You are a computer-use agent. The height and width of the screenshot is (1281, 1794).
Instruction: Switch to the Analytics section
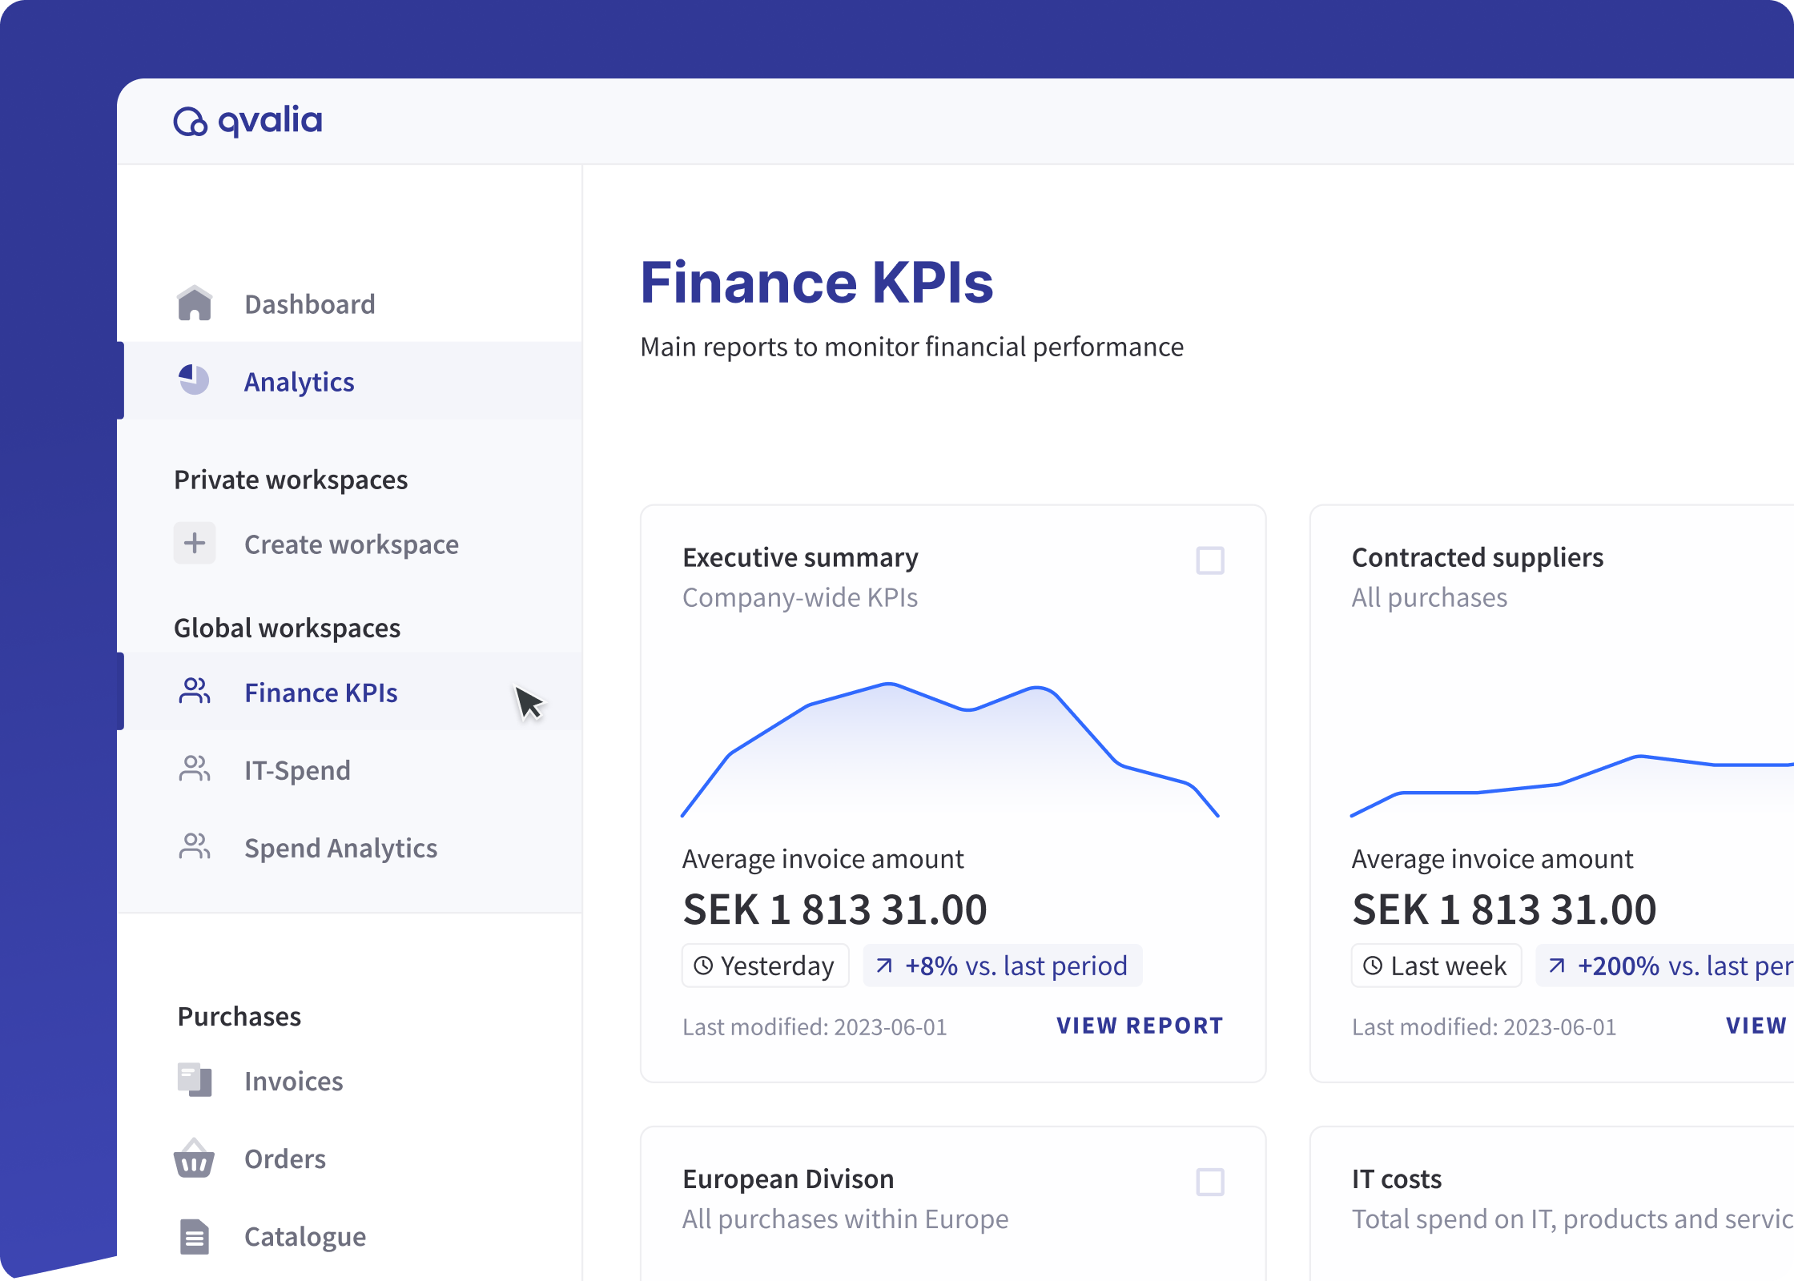[x=299, y=382]
